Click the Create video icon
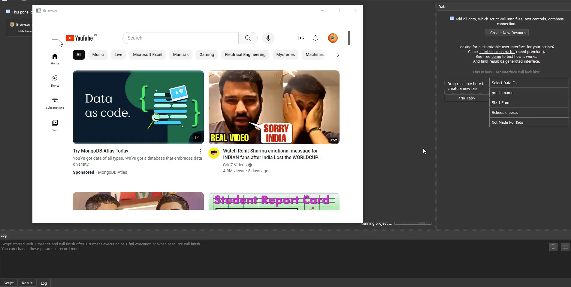The image size is (571, 287). [301, 38]
